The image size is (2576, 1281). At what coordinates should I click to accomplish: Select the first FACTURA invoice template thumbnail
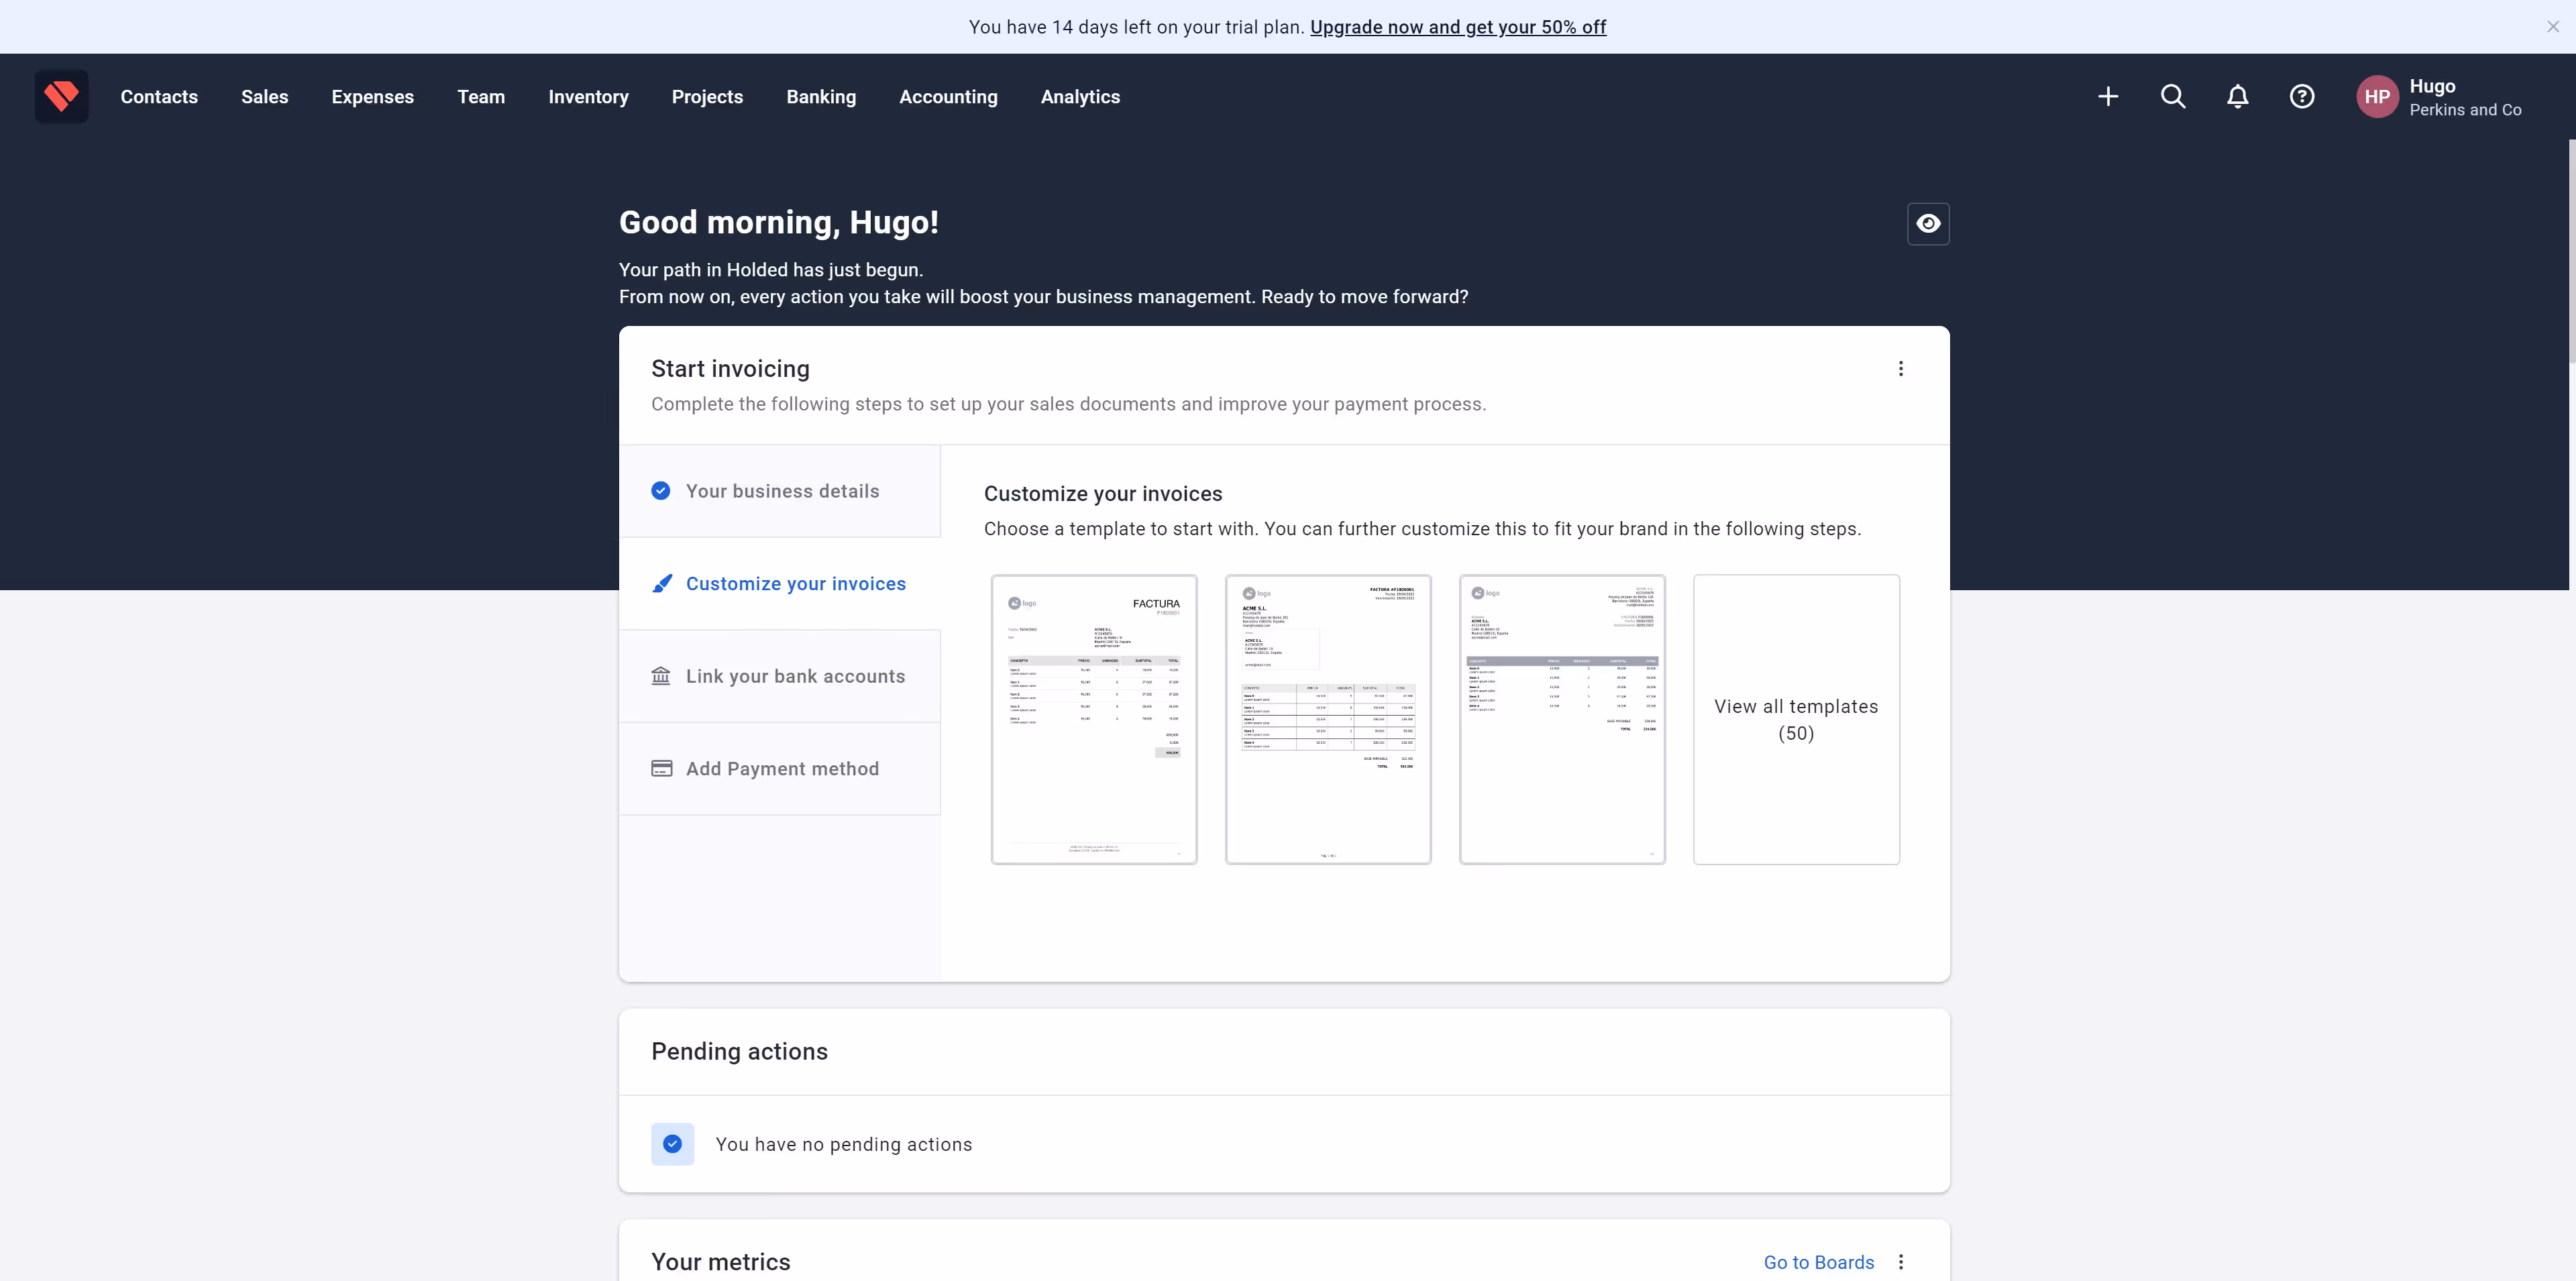[1093, 719]
